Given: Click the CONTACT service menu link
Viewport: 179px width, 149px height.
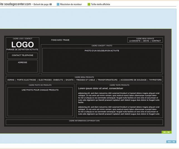Looking at the screenshot, I should (x=156, y=41).
